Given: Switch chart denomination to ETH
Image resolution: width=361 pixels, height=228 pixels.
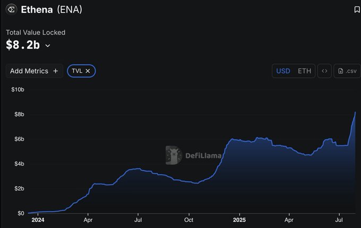Looking at the screenshot, I should [304, 71].
